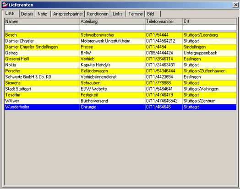Click phone number 0711/54444
Viewport: 240px width, 189px height.
pos(164,35)
